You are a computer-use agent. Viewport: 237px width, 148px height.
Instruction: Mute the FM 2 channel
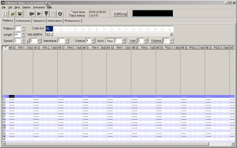tap(35, 48)
